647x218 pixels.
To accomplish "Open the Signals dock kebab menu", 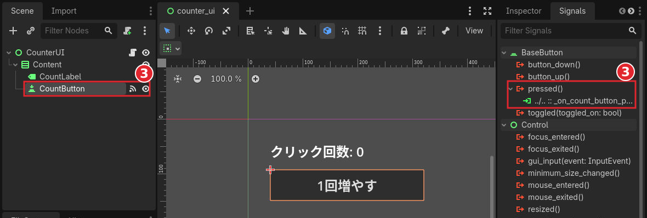I will pyautogui.click(x=640, y=11).
